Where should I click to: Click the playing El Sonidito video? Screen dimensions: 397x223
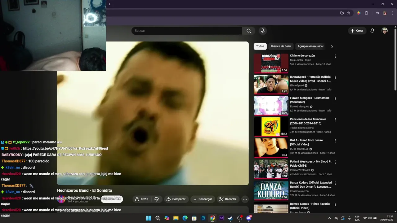(x=153, y=113)
